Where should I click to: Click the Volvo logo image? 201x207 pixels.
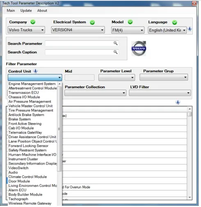pyautogui.click(x=139, y=48)
